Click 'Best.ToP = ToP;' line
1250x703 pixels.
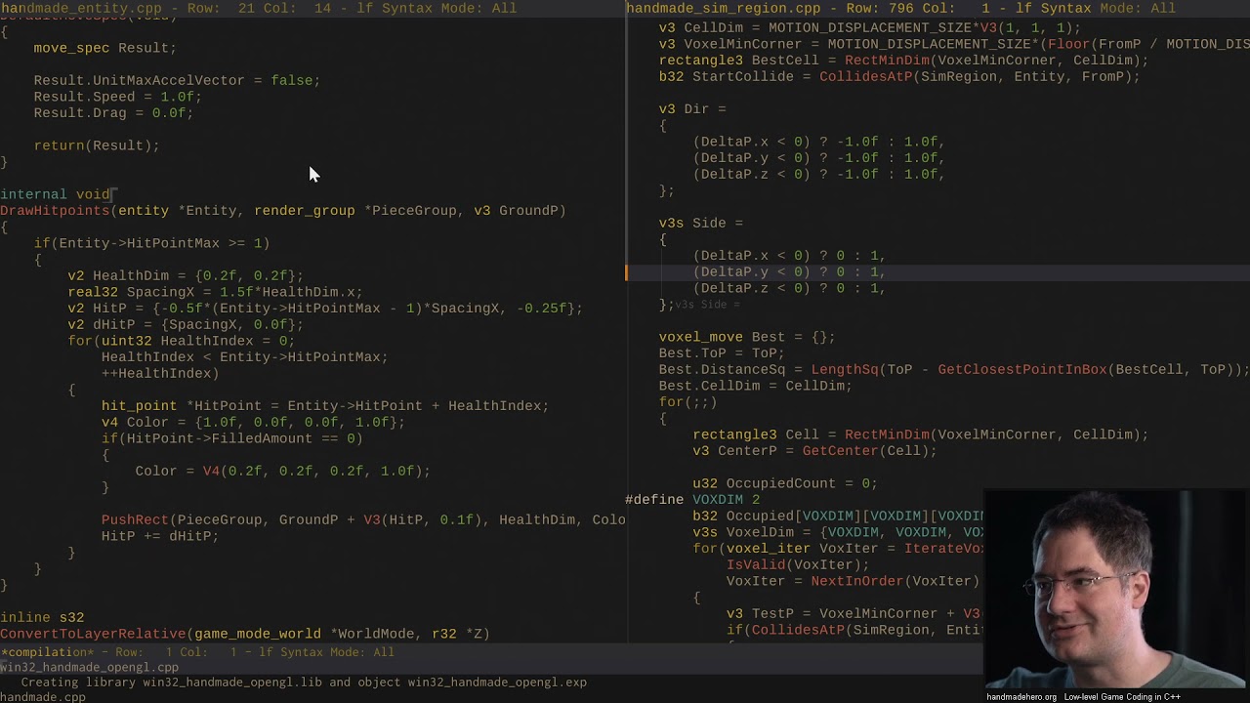pos(722,353)
